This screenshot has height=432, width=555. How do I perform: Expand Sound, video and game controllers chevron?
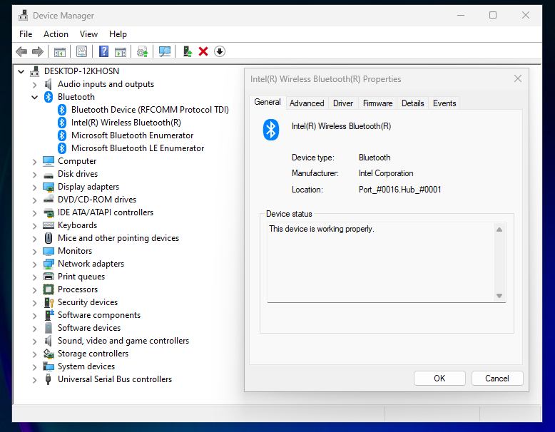click(x=35, y=341)
